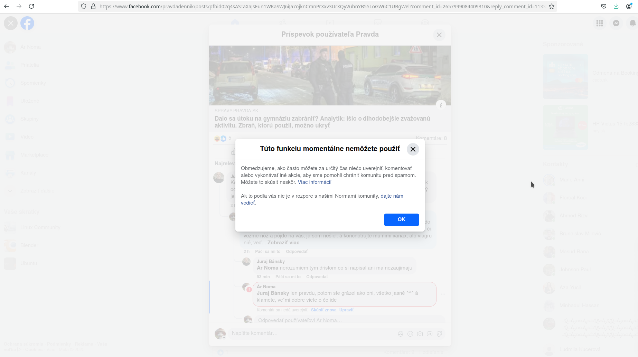
Task: Close the restriction dialog with the X
Action: [413, 149]
